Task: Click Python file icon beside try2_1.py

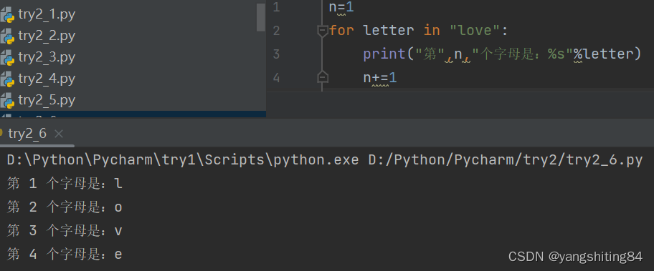Action: click(x=7, y=15)
